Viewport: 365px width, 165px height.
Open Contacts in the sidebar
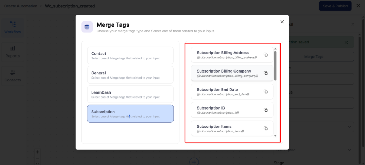click(x=12, y=75)
